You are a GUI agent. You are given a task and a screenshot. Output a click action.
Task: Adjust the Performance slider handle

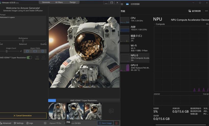tap(23, 41)
